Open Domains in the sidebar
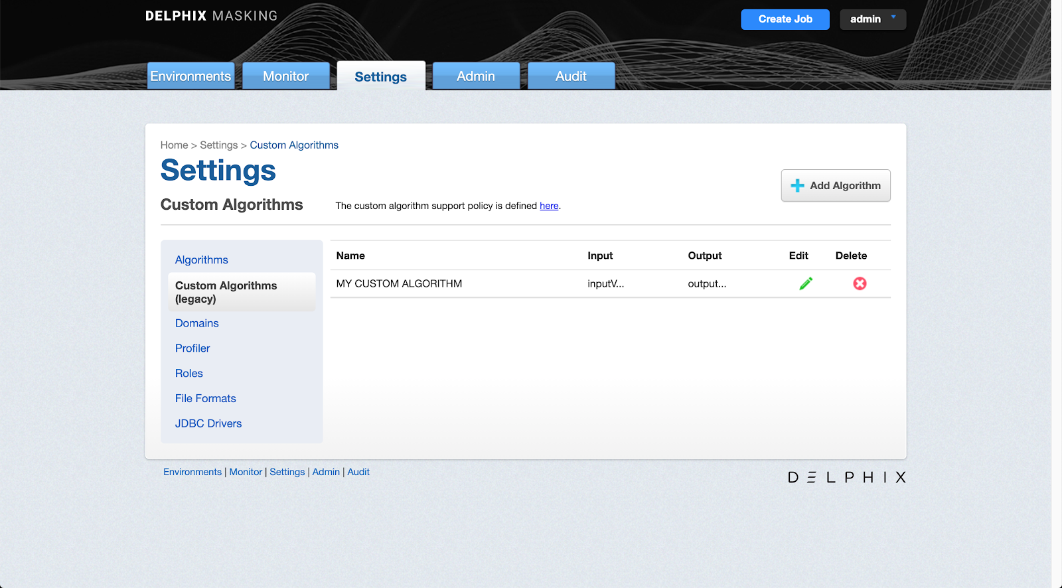Image resolution: width=1062 pixels, height=588 pixels. coord(196,323)
